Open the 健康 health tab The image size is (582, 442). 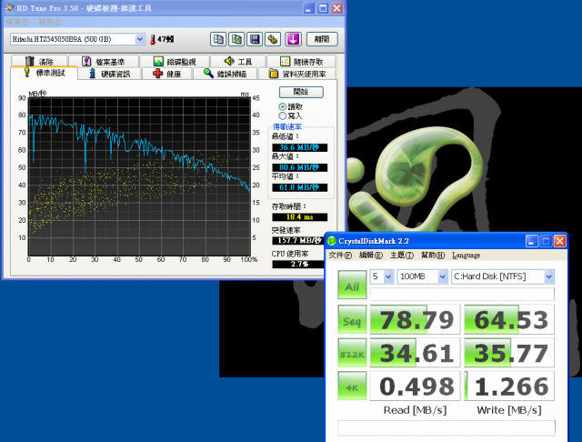pyautogui.click(x=167, y=74)
